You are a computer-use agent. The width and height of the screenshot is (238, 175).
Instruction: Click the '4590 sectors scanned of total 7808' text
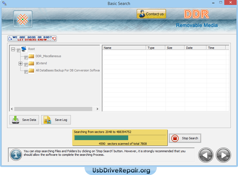(123, 144)
